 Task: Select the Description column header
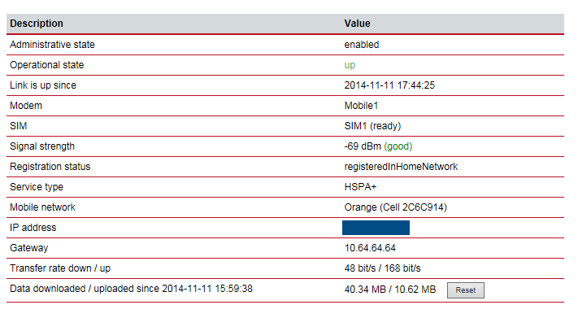coord(37,24)
